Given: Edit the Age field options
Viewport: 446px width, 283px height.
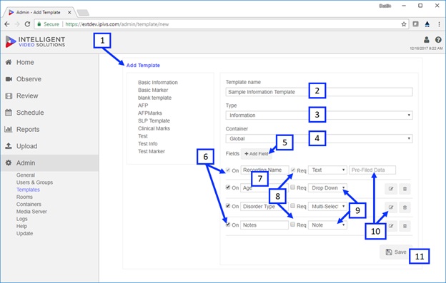Looking at the screenshot, I should point(391,189).
